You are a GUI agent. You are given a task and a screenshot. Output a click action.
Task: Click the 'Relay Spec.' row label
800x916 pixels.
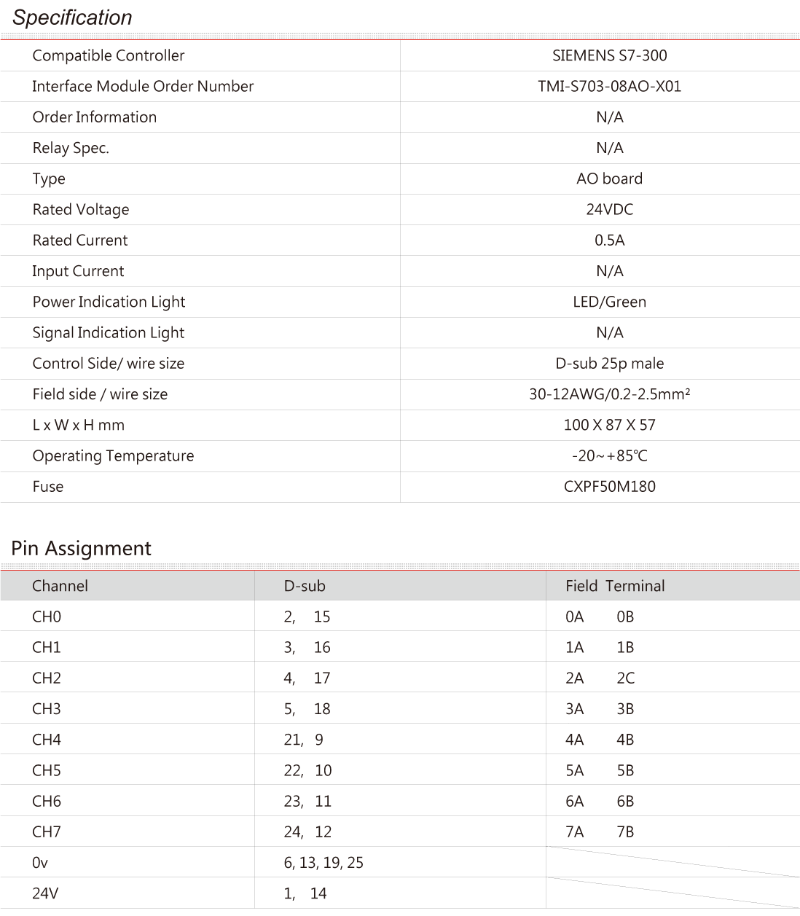click(x=71, y=148)
